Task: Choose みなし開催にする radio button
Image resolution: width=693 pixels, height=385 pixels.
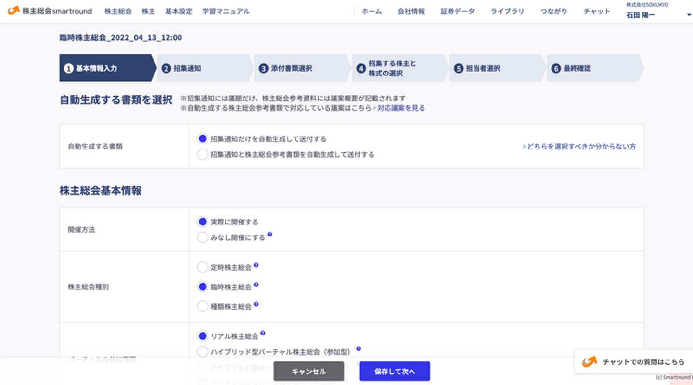Action: coord(203,237)
